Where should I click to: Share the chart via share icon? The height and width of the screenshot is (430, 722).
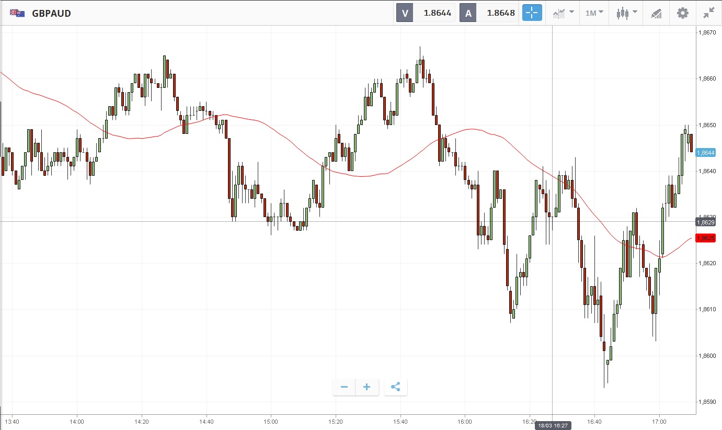[396, 387]
